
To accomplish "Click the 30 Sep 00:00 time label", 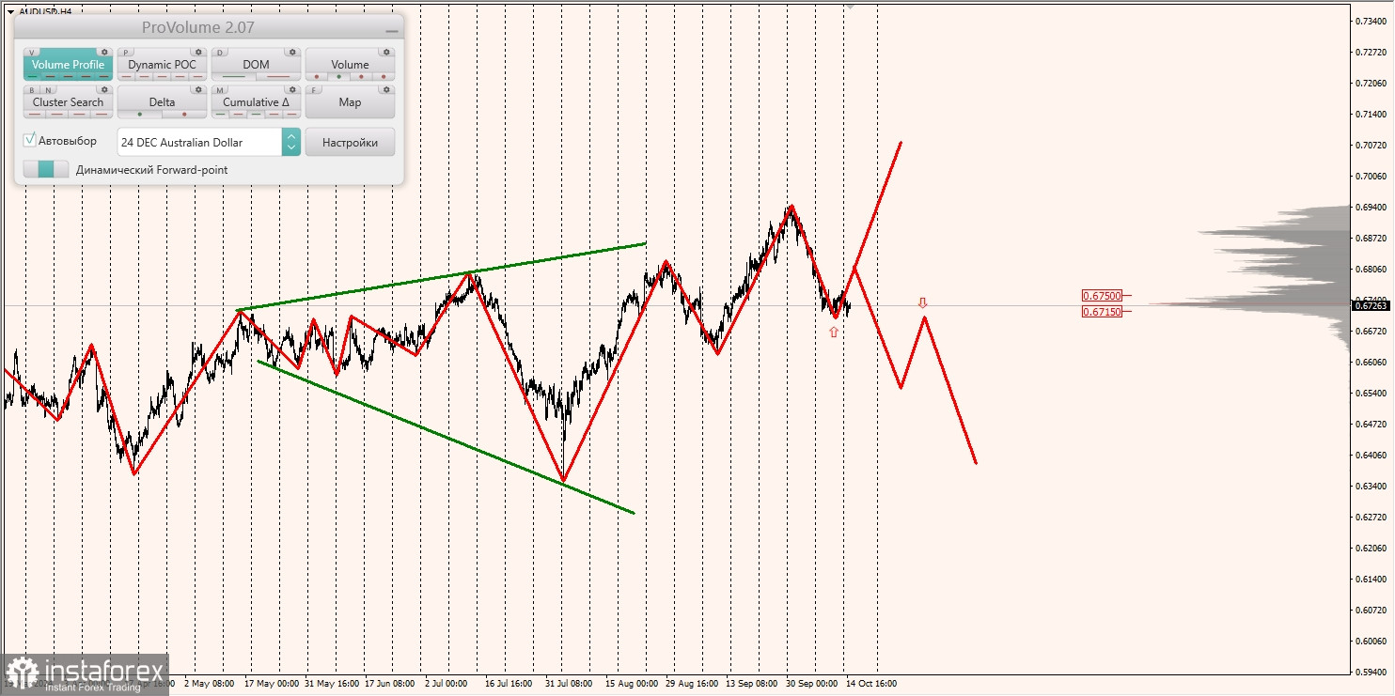I will pyautogui.click(x=811, y=684).
